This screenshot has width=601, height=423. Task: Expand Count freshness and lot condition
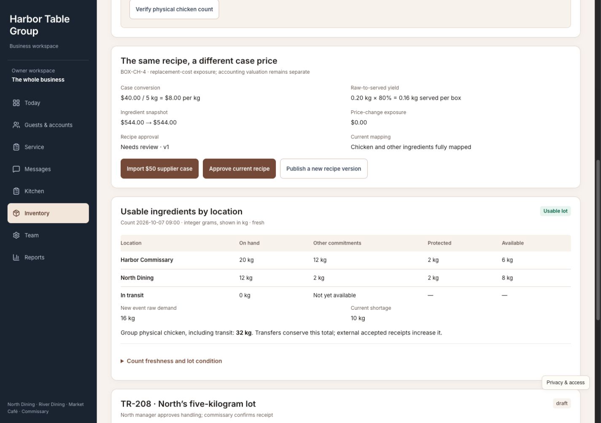click(171, 361)
